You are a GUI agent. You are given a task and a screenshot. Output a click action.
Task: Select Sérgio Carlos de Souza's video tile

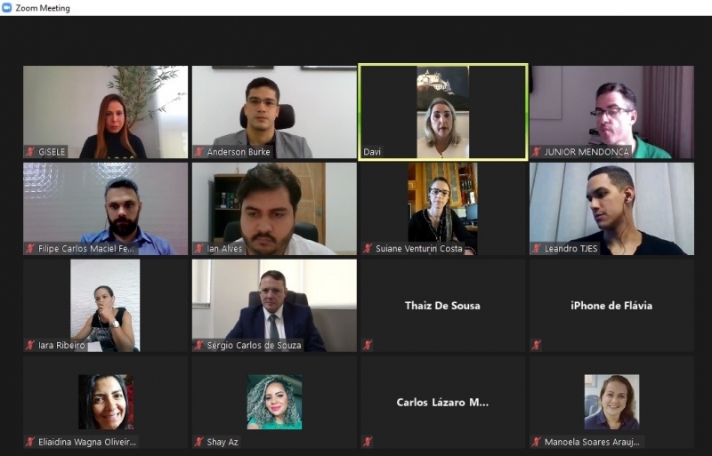[x=274, y=306]
